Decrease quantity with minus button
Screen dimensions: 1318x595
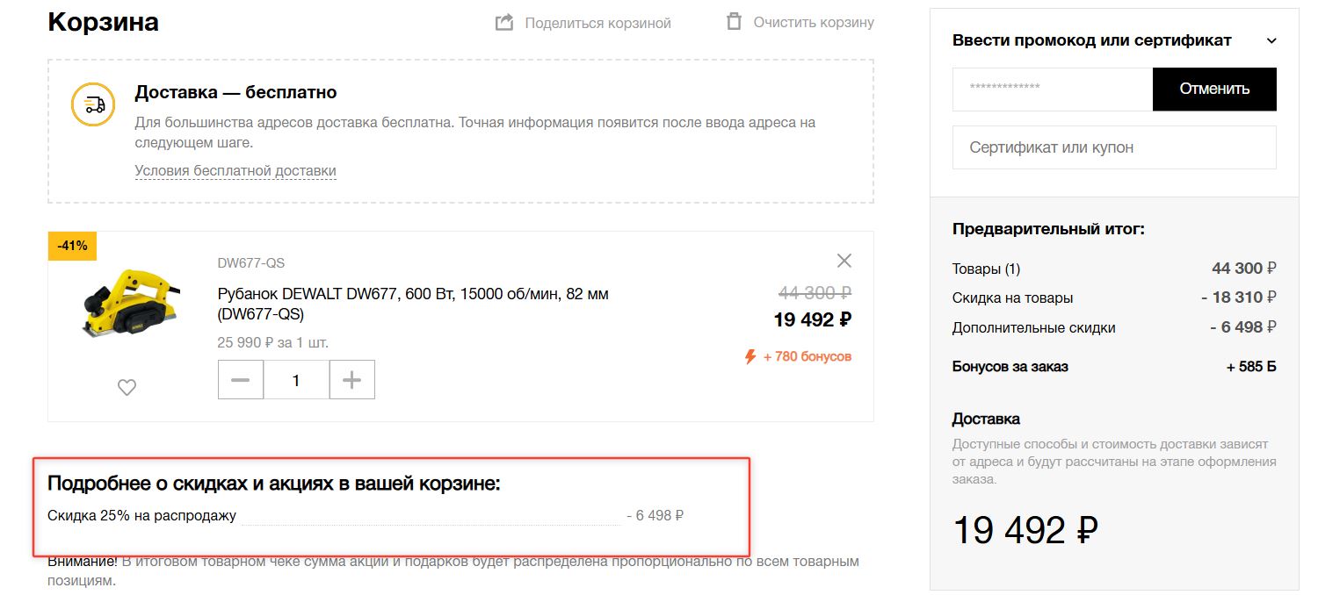click(240, 380)
